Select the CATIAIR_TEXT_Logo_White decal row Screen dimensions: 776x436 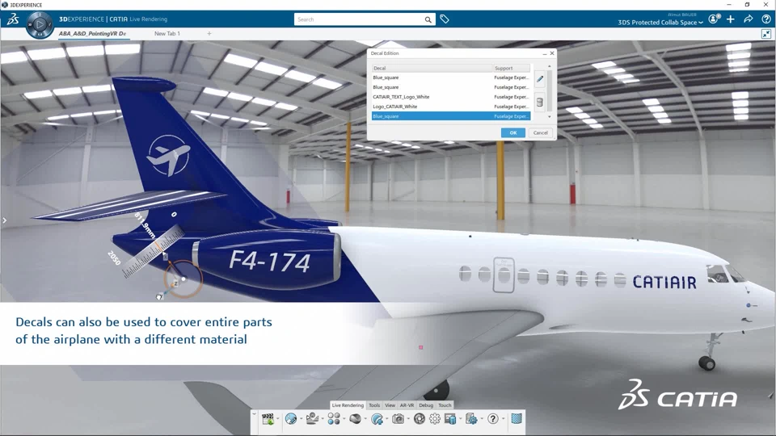451,97
